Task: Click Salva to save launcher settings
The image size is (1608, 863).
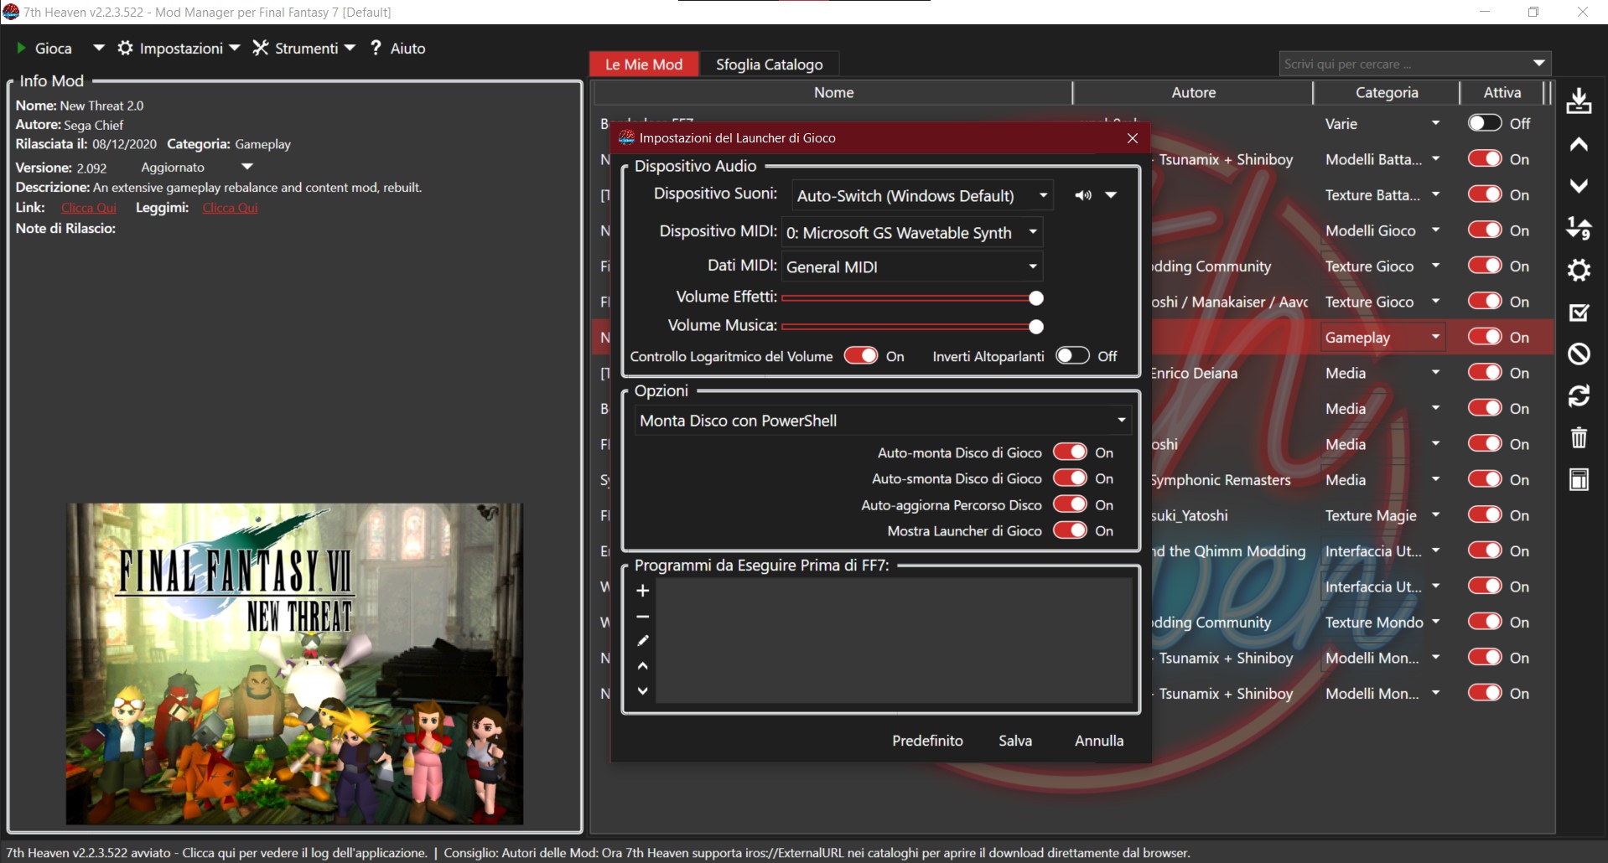Action: pyautogui.click(x=1015, y=741)
